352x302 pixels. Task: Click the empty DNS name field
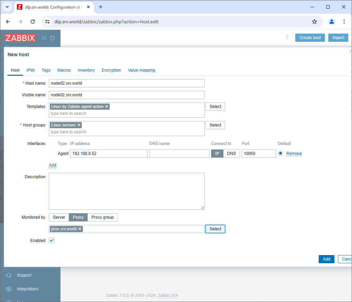point(179,154)
